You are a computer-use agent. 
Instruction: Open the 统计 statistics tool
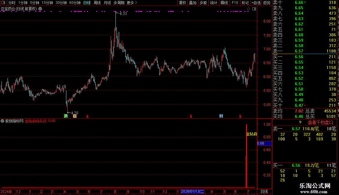[x=214, y=3]
